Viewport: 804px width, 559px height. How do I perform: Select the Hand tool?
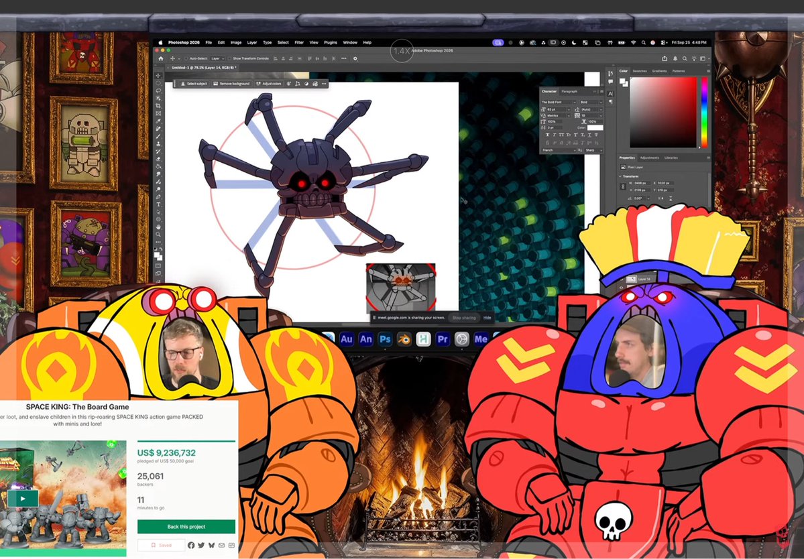pyautogui.click(x=158, y=228)
